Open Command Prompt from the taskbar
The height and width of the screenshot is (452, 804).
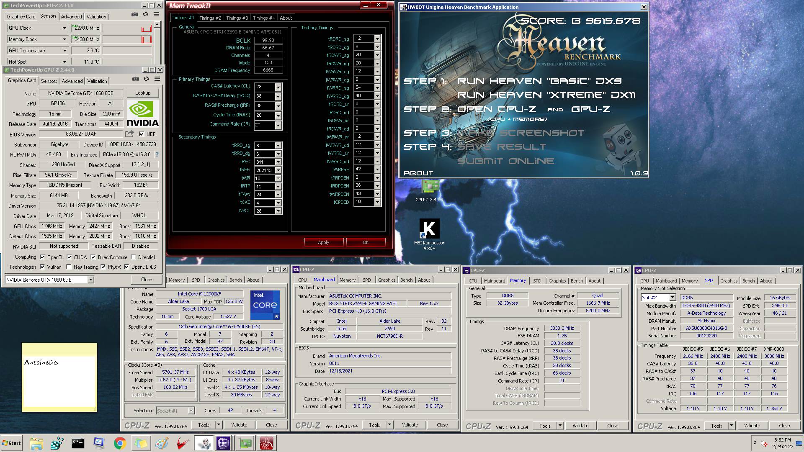click(x=78, y=443)
